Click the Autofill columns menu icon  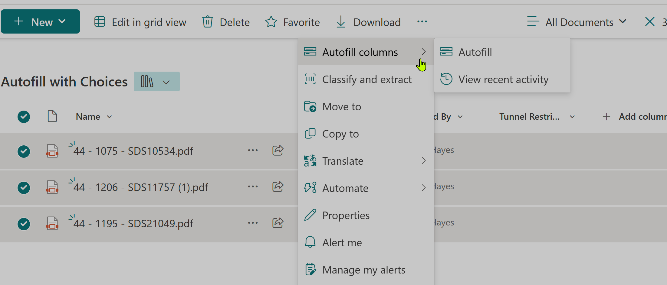tap(310, 52)
